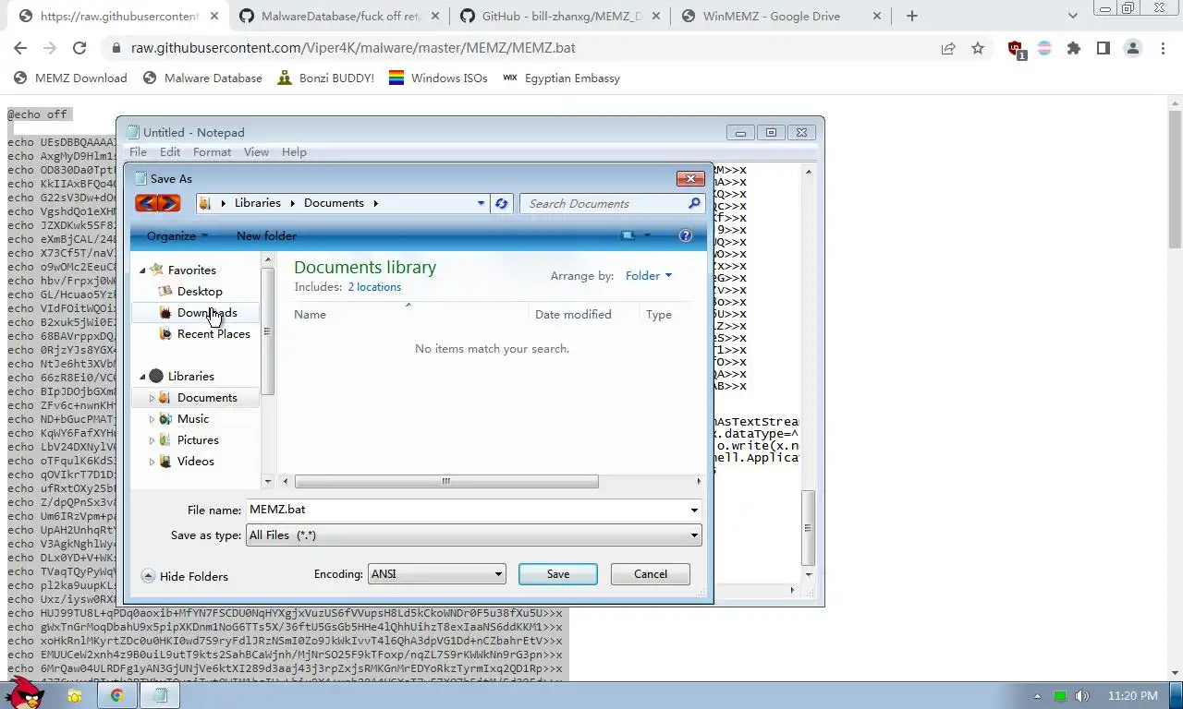Expand the Music library node
The width and height of the screenshot is (1183, 709).
coord(152,419)
